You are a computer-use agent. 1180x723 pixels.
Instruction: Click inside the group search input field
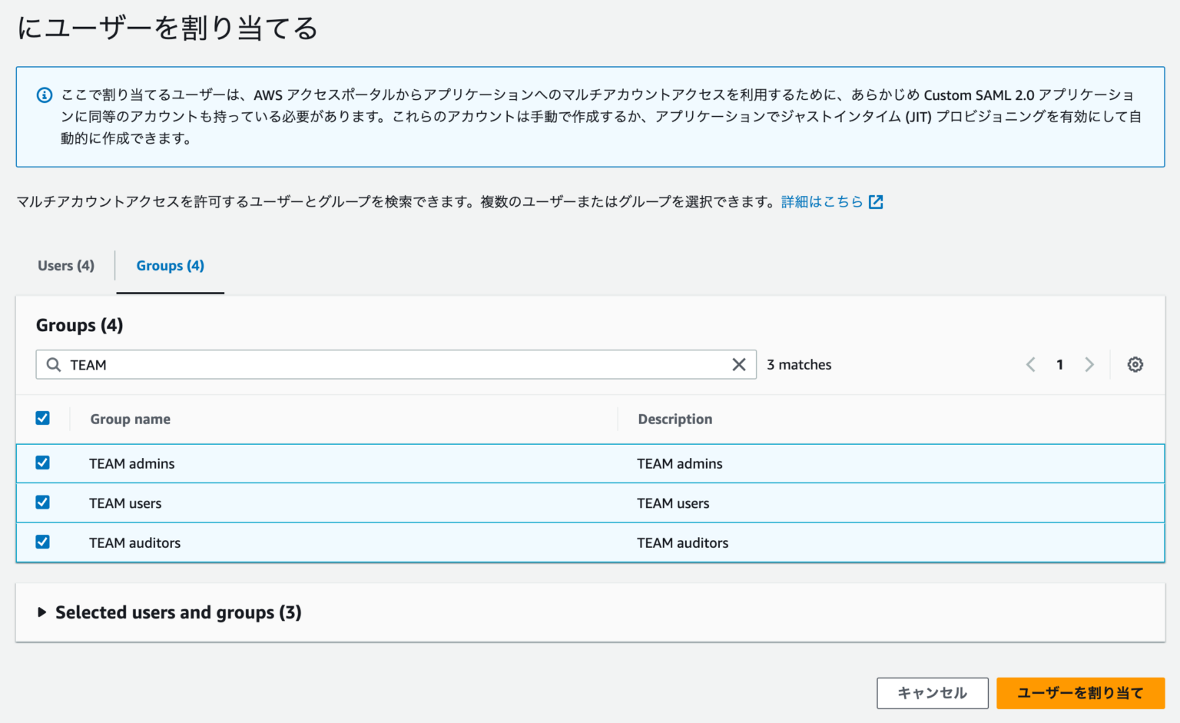(307, 364)
